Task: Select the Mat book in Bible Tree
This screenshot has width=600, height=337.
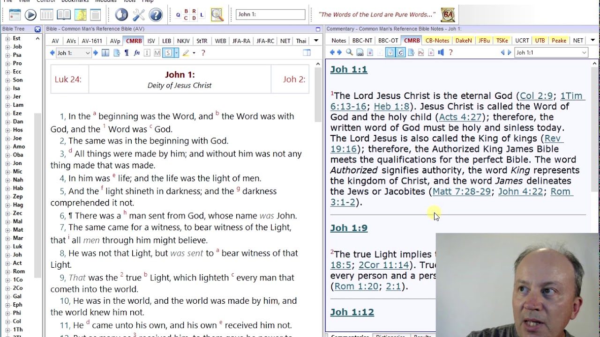Action: 18,230
